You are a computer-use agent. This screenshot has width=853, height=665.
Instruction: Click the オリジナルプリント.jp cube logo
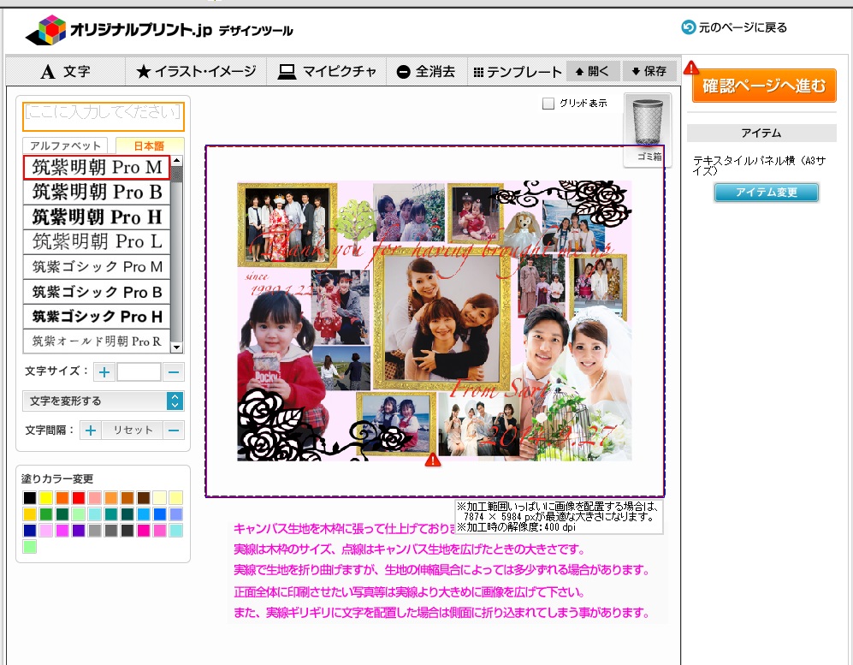(x=45, y=29)
